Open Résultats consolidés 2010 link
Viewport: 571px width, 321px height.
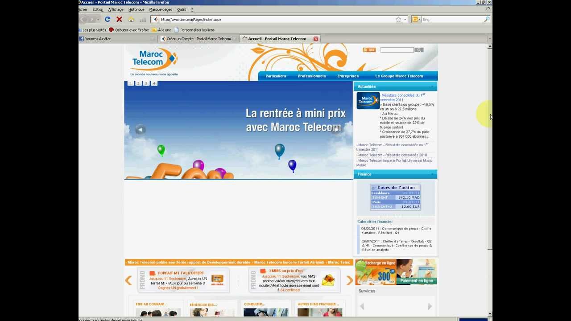[392, 155]
